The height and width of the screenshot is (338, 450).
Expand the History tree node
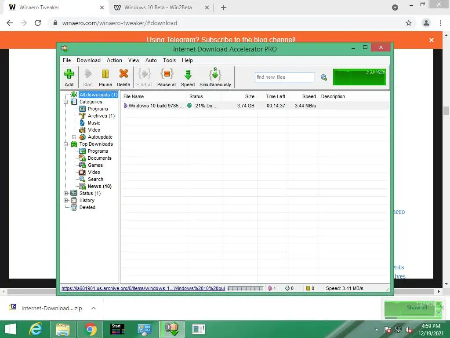coord(66,200)
